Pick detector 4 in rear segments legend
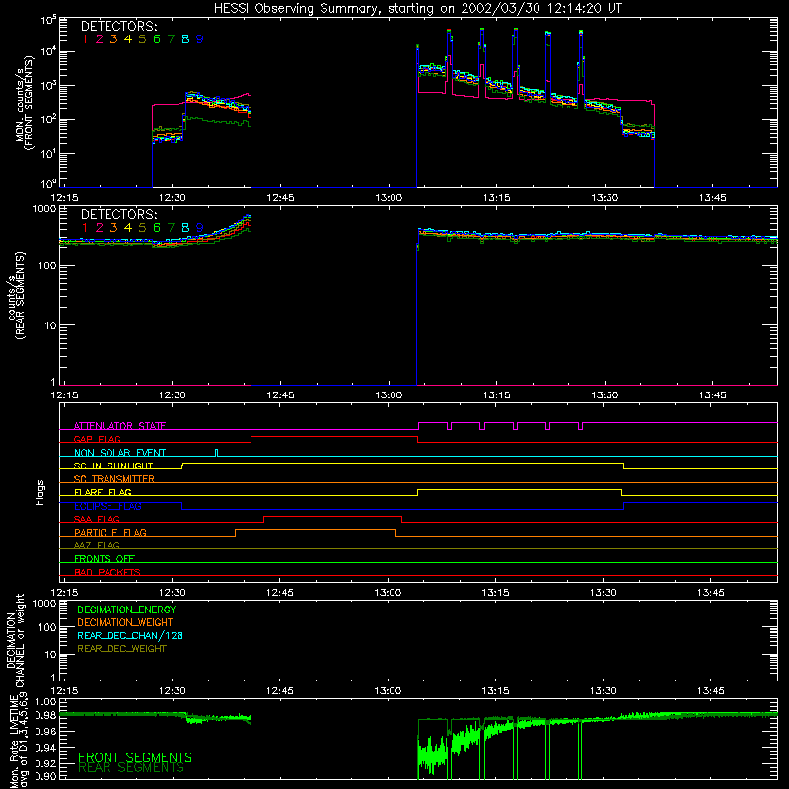The width and height of the screenshot is (789, 789). [128, 228]
